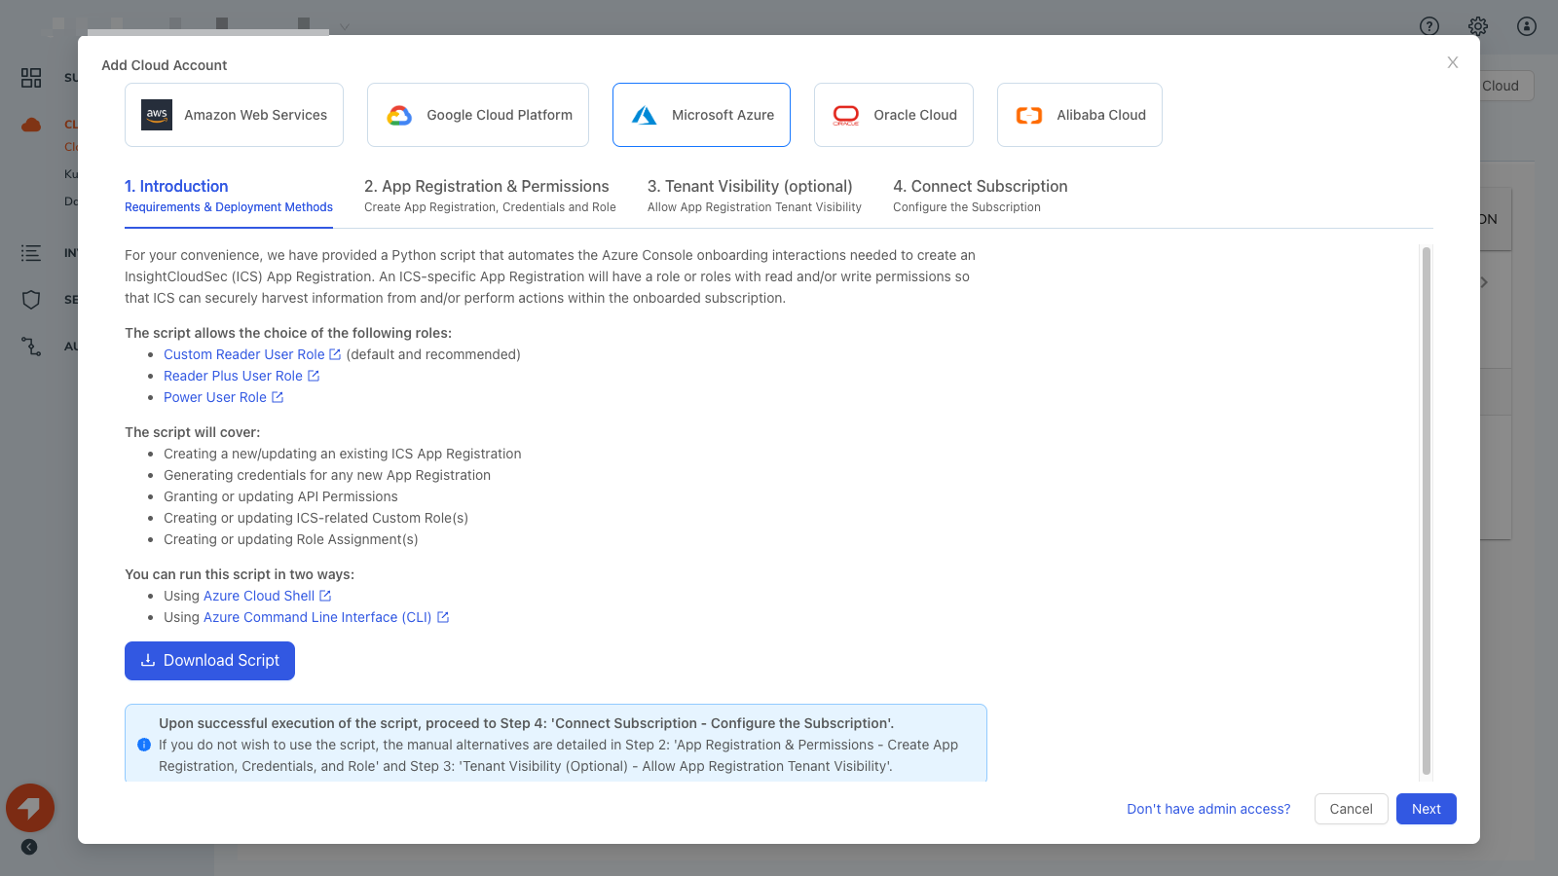Open settings gear in top bar

pyautogui.click(x=1478, y=26)
